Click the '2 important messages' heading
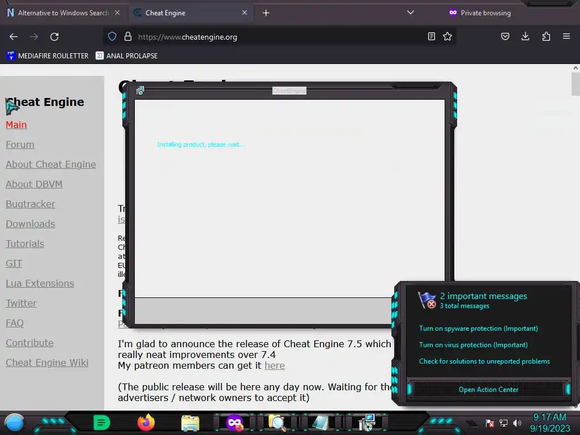This screenshot has width=580, height=435. (484, 296)
